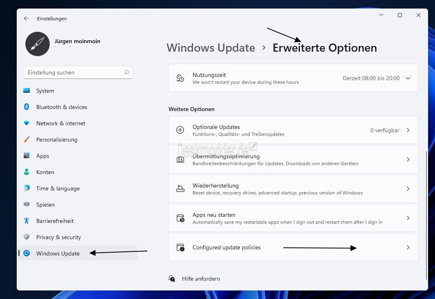Click the Personalisierung brush icon
This screenshot has height=299, width=435.
pyautogui.click(x=27, y=140)
